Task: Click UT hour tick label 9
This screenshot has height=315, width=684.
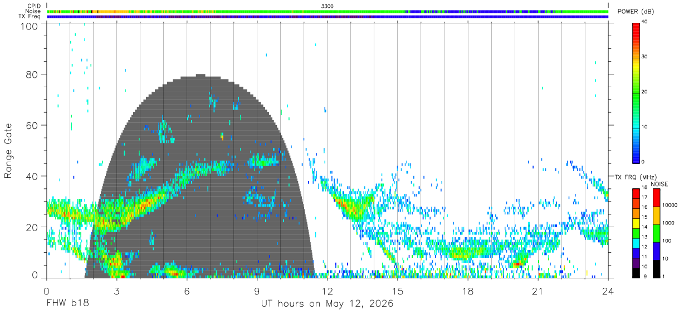Action: [257, 292]
